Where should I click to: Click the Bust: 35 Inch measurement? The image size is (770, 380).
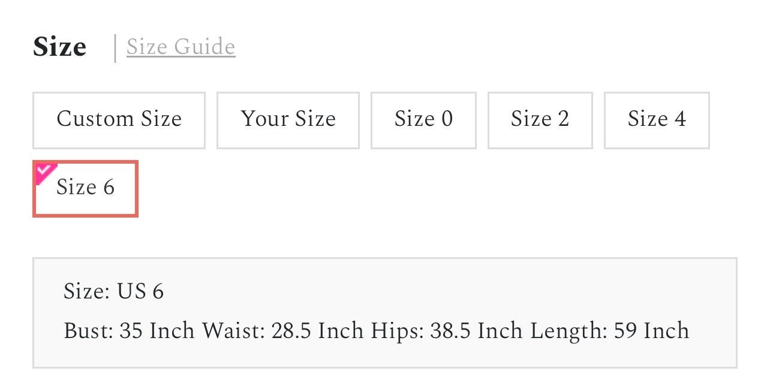click(x=129, y=331)
